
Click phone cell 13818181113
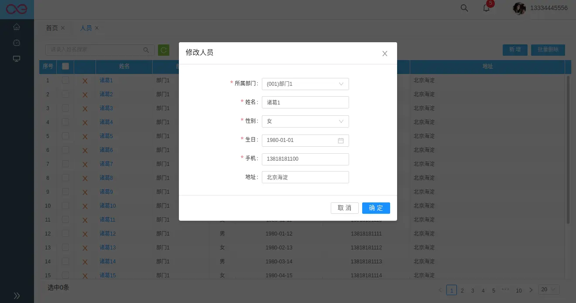point(366,262)
